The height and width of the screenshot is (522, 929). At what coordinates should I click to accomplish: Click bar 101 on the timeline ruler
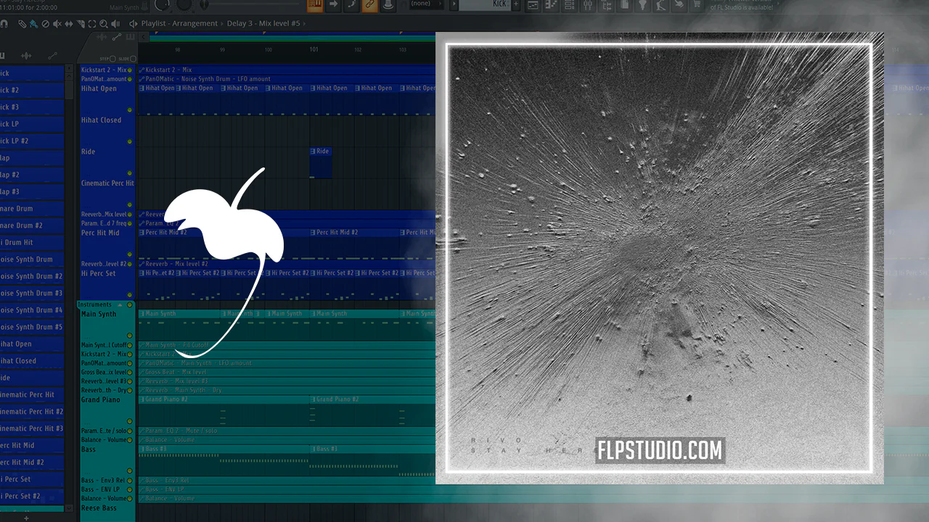[314, 49]
